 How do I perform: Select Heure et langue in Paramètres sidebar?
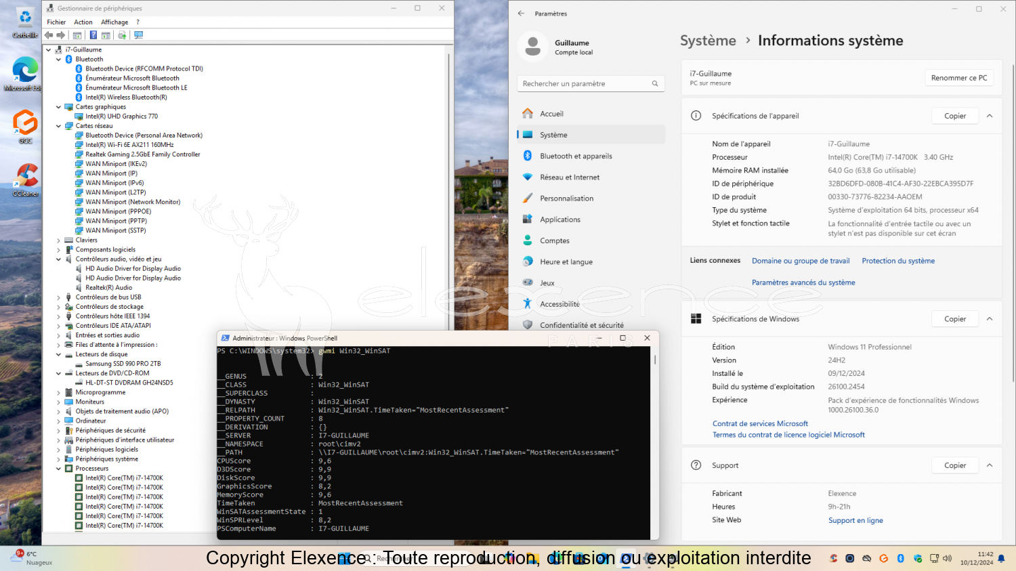point(591,261)
